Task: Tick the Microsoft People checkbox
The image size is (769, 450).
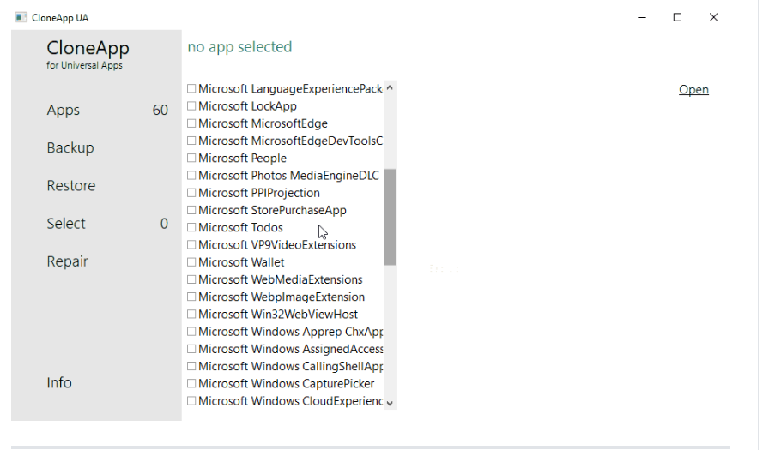Action: point(191,159)
